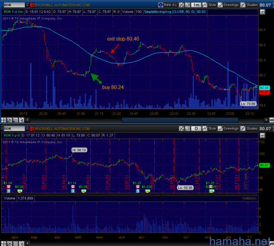274x246 pixels.
Task: Click the top chart ROK symbol field
Action: coord(14,5)
